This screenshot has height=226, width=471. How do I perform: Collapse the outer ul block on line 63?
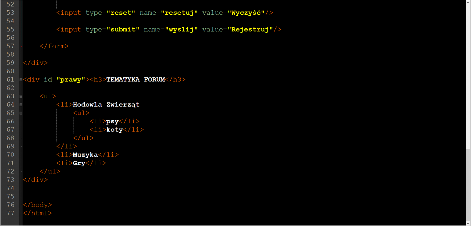click(21, 96)
